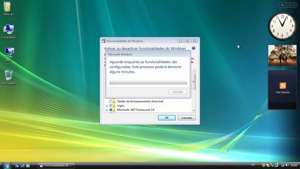Select the Jogos list item text
300x169 pixels.
pos(120,106)
